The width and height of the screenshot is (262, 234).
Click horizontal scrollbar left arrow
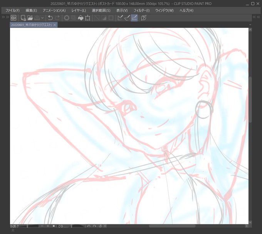point(105,226)
